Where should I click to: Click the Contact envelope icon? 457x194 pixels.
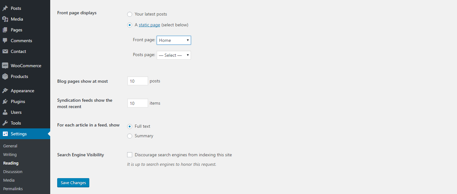click(5, 51)
